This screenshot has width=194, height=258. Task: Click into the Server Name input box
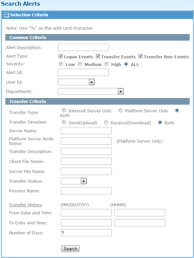pos(86,131)
